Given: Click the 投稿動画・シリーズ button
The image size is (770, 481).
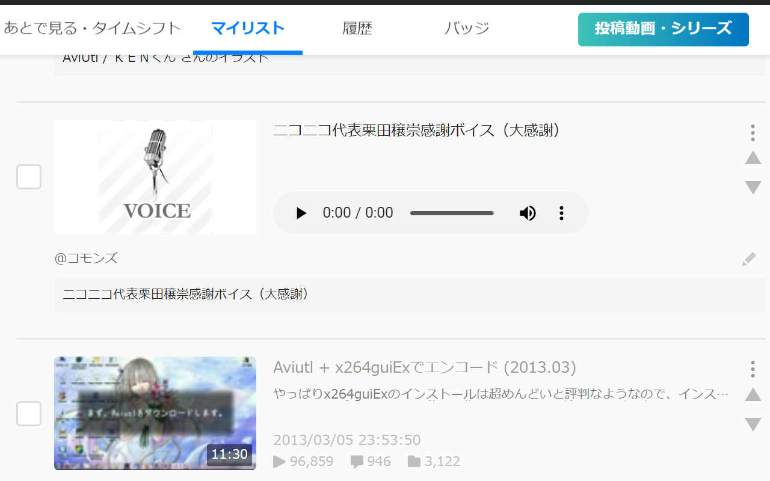Looking at the screenshot, I should (x=663, y=29).
